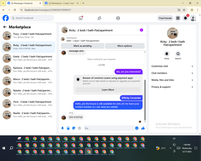Click the @Ricky Cervantes mention
This screenshot has width=201, height=161.
click(131, 98)
